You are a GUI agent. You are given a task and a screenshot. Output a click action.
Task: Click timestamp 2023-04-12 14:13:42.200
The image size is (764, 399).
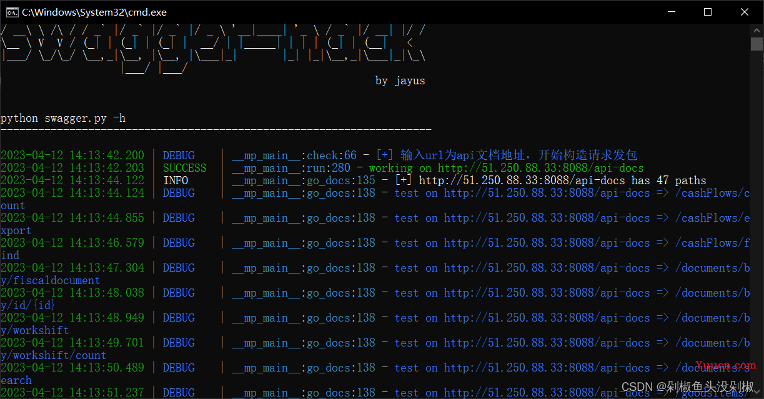(72, 155)
